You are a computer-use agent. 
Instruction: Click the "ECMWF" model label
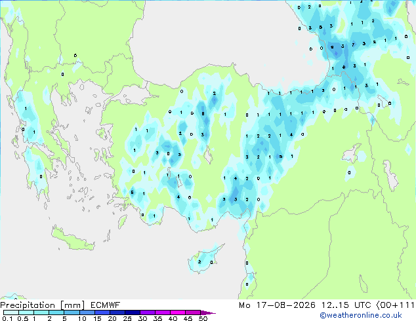pos(105,305)
